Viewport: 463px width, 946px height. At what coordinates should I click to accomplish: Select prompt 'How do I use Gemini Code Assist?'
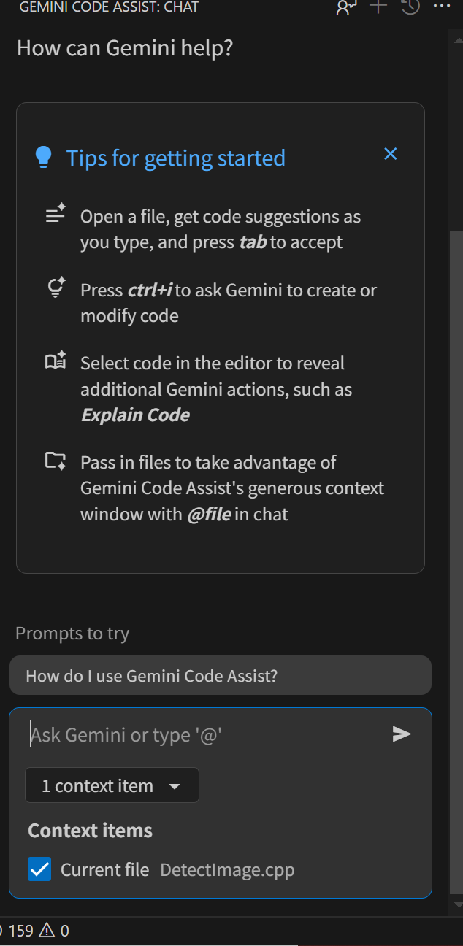(221, 675)
